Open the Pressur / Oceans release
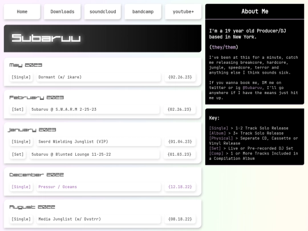This screenshot has height=231, width=308. point(99,187)
